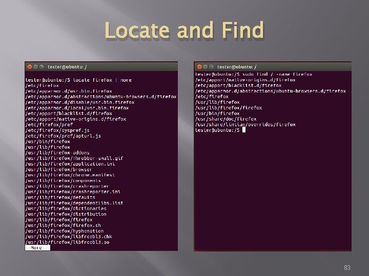369x276 pixels.
Task: Click '/etc/apport/blacklist.d/firefox' in left terminal
Action: coord(69,113)
